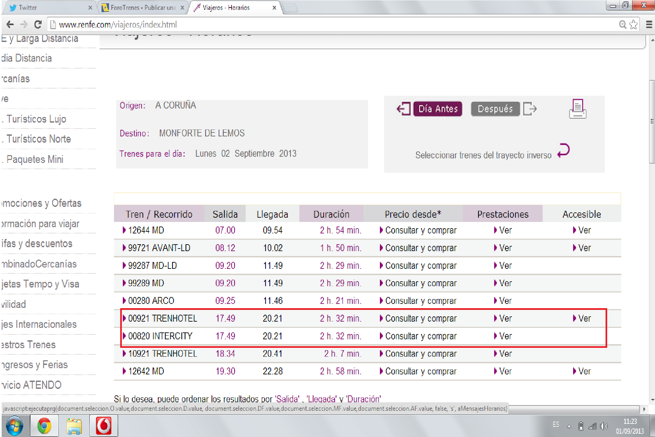Click the next day arrow icon
Screen dimensions: 655x437
pos(530,109)
